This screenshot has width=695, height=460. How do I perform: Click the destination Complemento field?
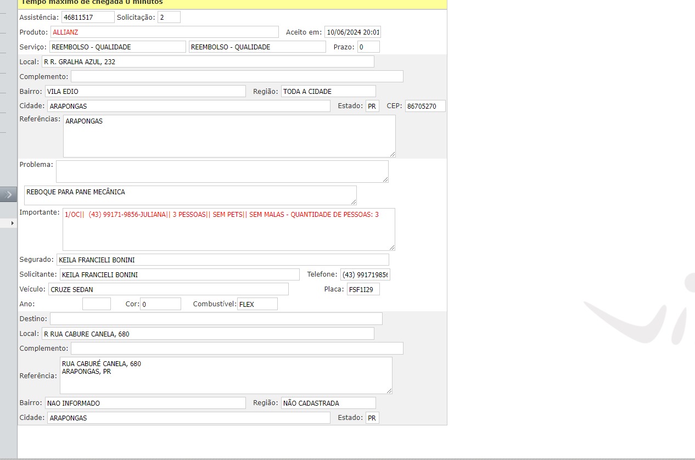(x=237, y=349)
